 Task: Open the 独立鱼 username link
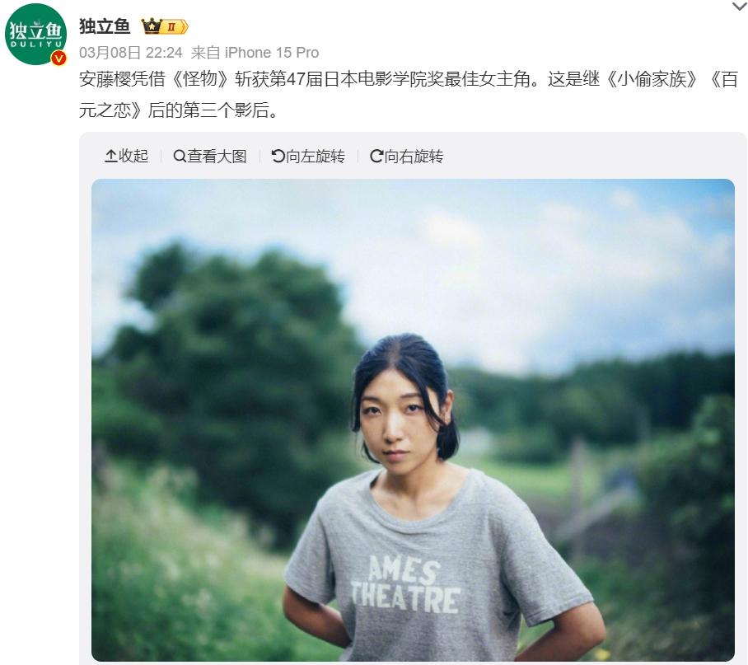point(105,26)
